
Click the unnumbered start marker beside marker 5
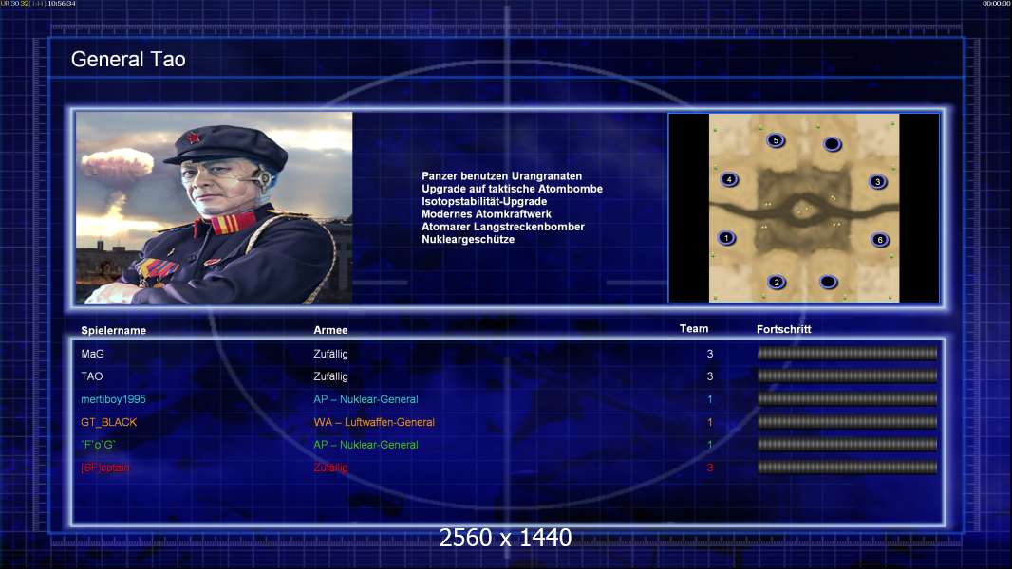coord(833,144)
